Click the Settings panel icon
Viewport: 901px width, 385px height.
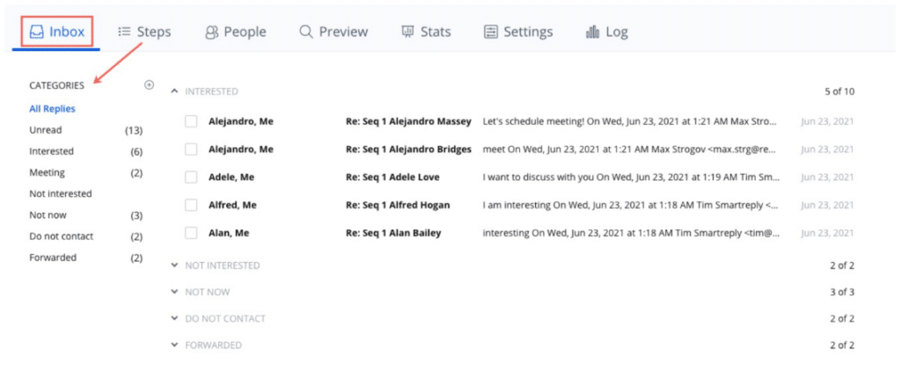[x=491, y=32]
